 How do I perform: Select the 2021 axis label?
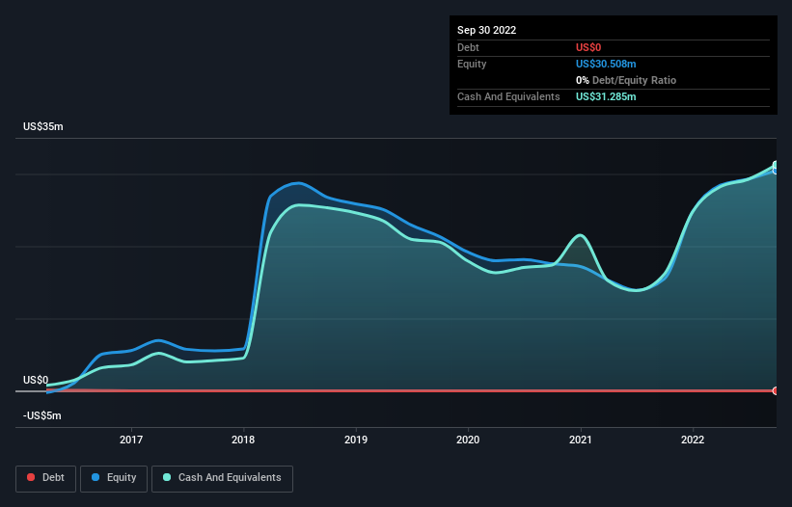click(x=581, y=440)
